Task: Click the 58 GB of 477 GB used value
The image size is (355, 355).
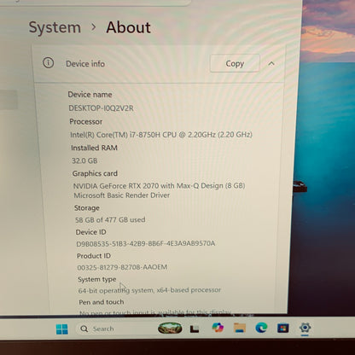Action: click(110, 220)
